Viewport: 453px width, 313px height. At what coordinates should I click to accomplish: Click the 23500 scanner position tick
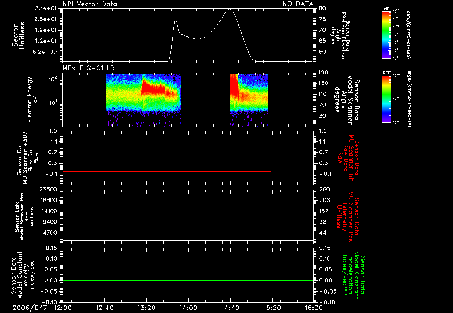(48, 190)
